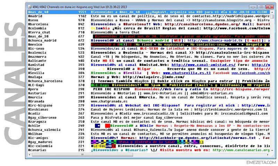Select the #madrid channel row
Screen dimensions: 278x166
coord(149,16)
